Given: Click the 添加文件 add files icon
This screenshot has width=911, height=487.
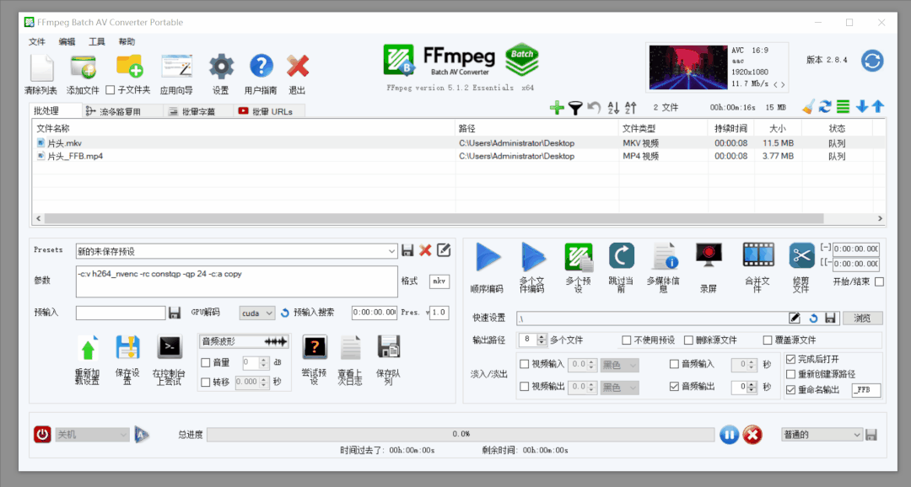Looking at the screenshot, I should (83, 67).
